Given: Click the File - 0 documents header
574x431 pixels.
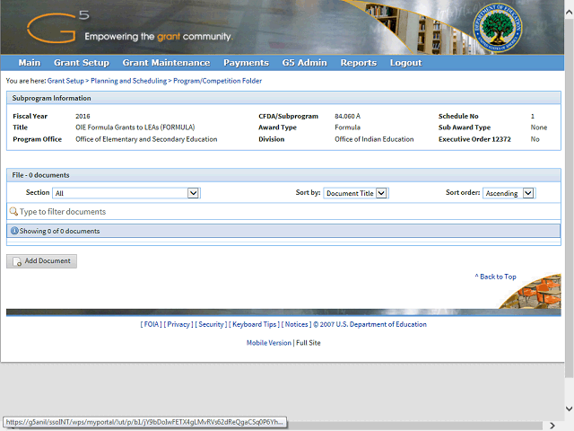Looking at the screenshot, I should (283, 175).
